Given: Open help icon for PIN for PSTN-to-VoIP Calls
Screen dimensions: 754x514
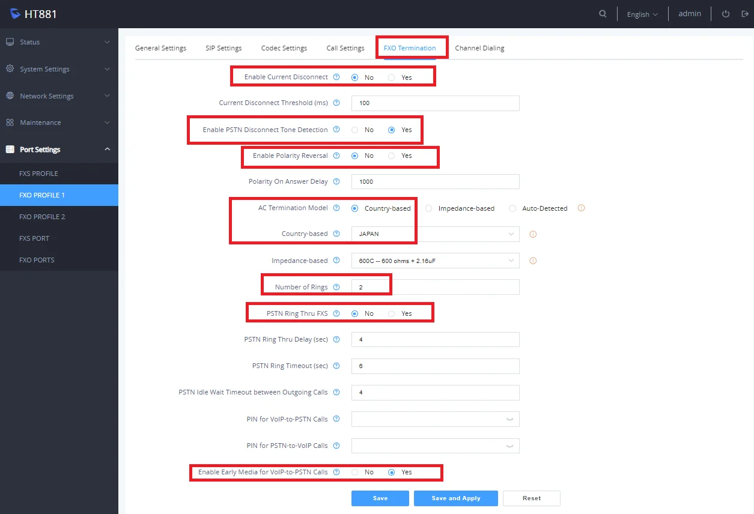Looking at the screenshot, I should pos(336,446).
